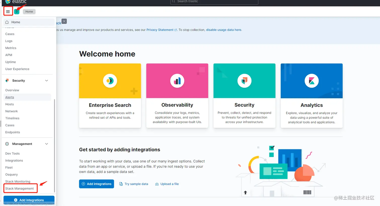Viewport: 380px width, 206px height.
Task: Open Uptime in the sidebar
Action: pos(11,62)
